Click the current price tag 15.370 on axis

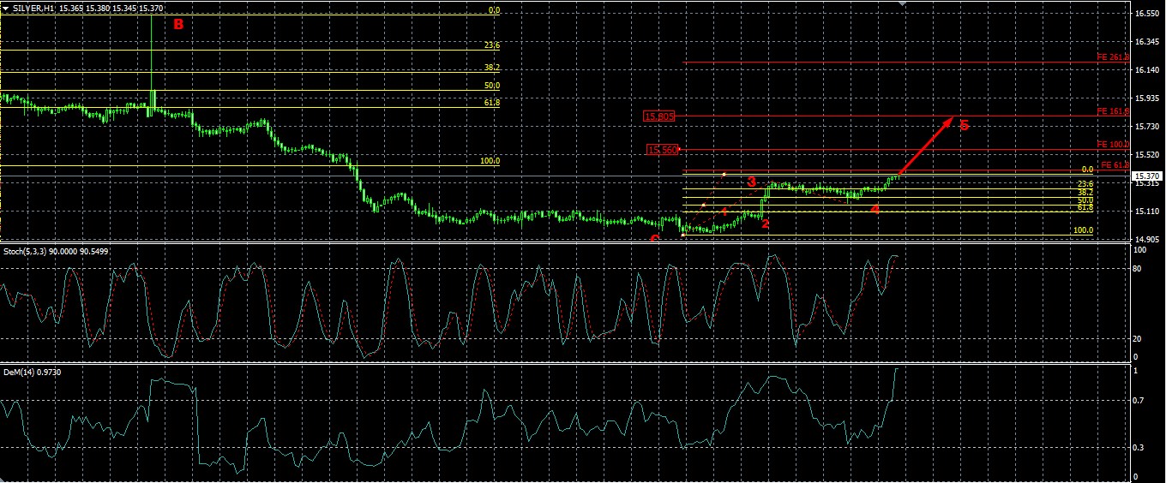(x=1146, y=176)
